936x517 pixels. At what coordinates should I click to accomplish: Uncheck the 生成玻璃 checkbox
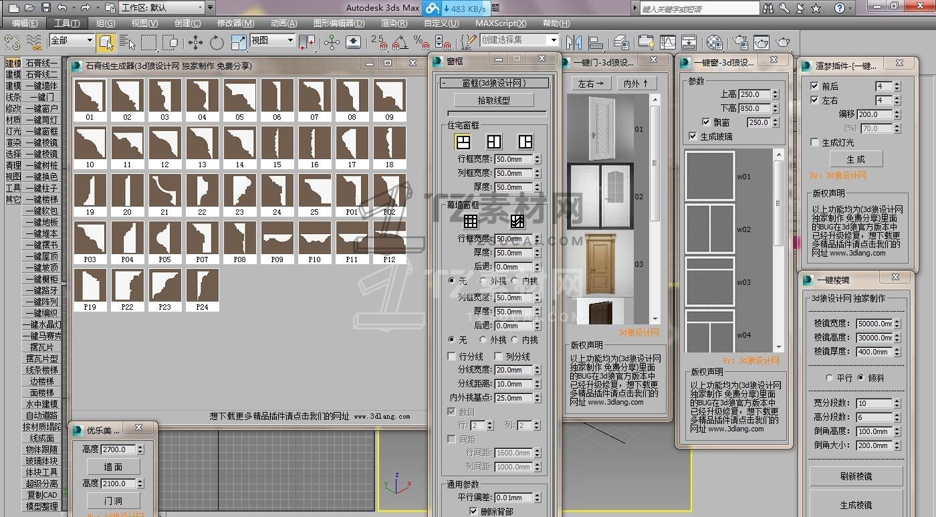(693, 136)
